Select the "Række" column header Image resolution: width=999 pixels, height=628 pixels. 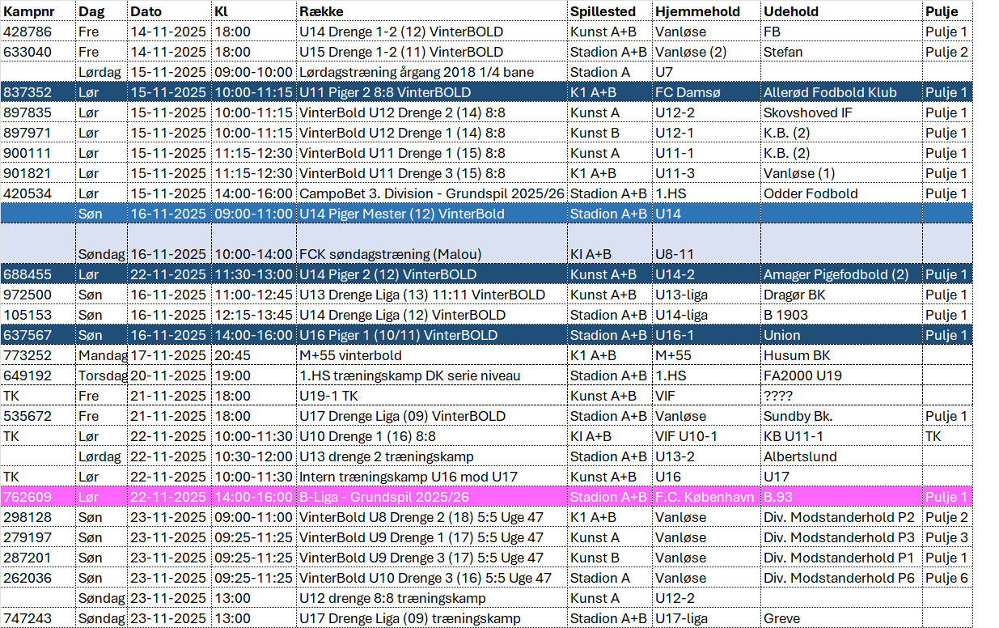[321, 12]
